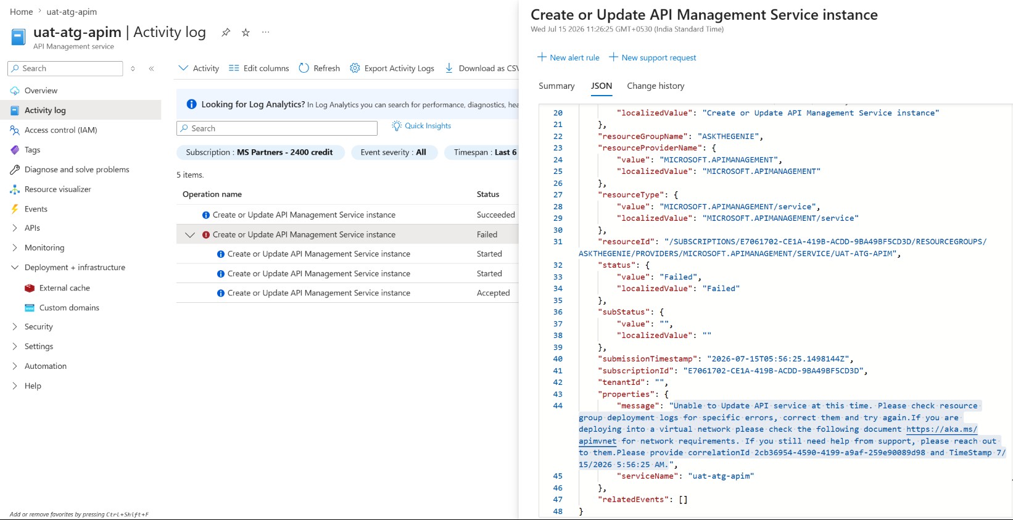Click the Events lightning bolt icon
The image size is (1013, 520).
15,209
